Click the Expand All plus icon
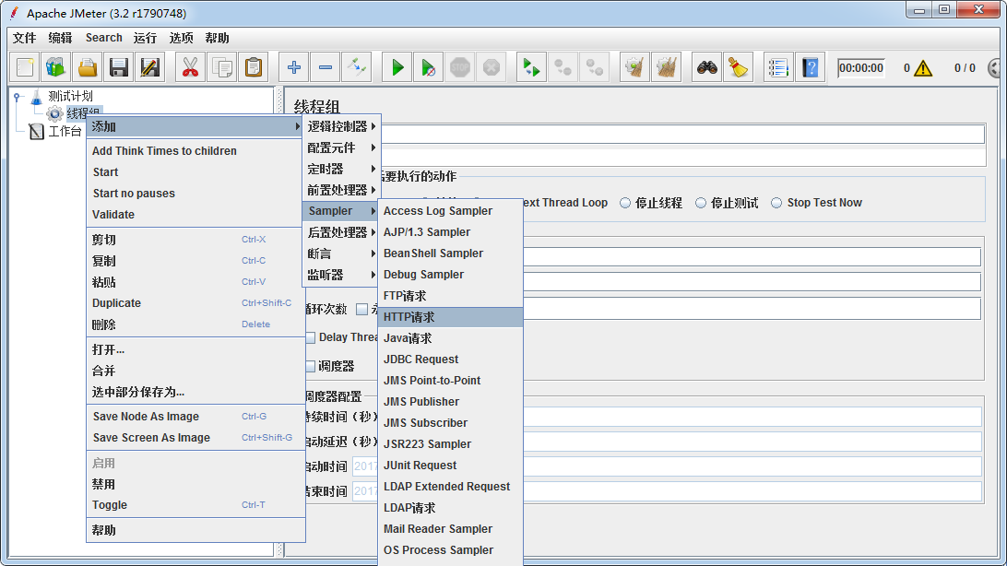The image size is (1007, 566). (x=294, y=67)
